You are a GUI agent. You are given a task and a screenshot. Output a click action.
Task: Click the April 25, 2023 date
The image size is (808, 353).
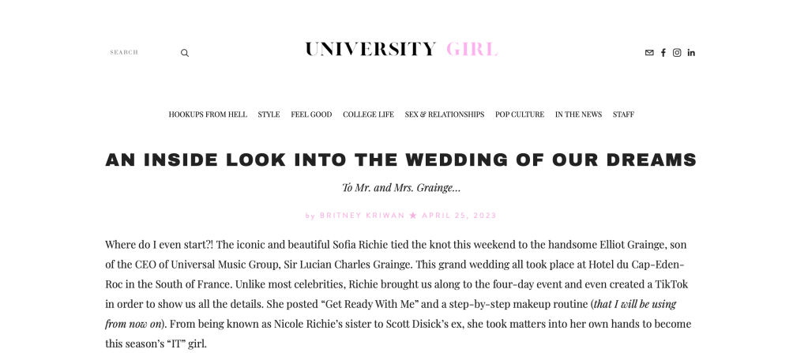click(x=459, y=216)
